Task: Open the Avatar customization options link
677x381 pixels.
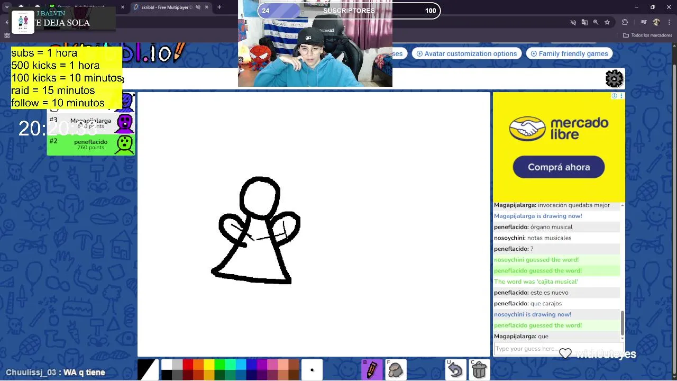Action: click(x=466, y=53)
